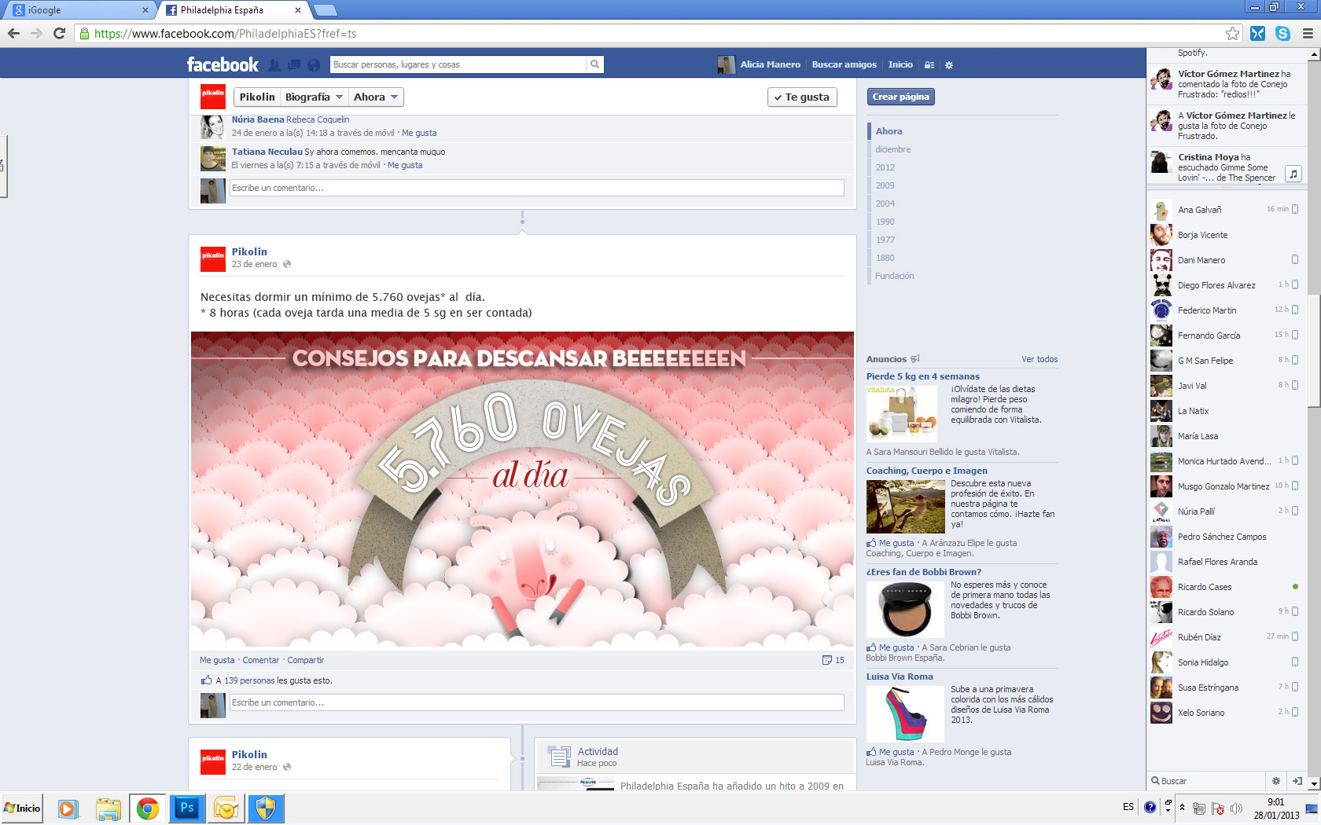Screen dimensions: 1321x825
Task: Open Windows Explorer folder in taskbar
Action: click(109, 808)
